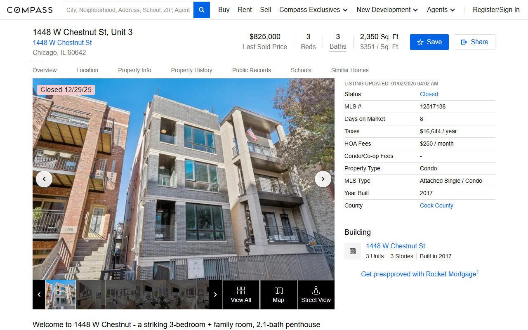
Task: Open Street View button
Action: pyautogui.click(x=316, y=295)
